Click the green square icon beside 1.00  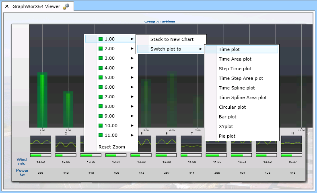[101, 39]
